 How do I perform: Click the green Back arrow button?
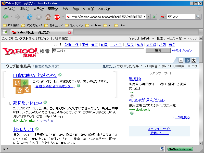(x=6, y=17)
